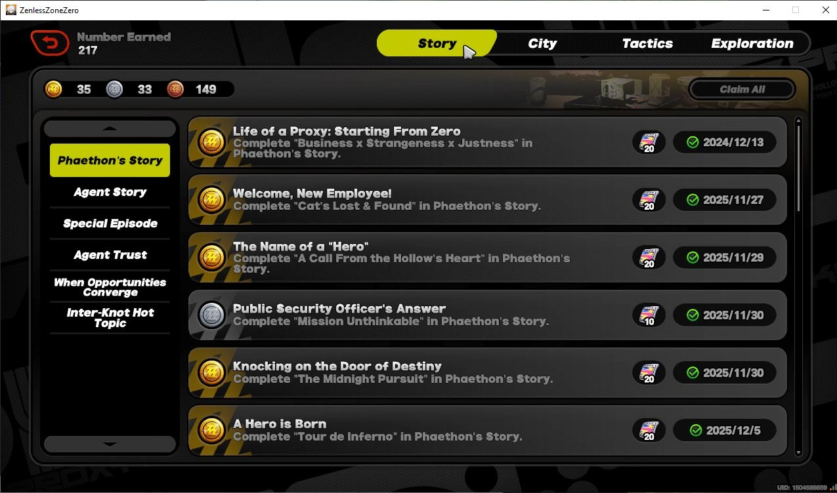Click reward film icon for The Name of a "Hero"
Viewport: 837px width, 493px height.
click(649, 258)
